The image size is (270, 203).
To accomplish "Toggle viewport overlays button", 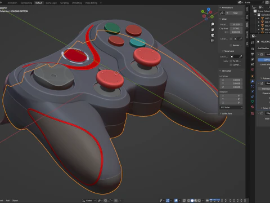I will (176, 201).
